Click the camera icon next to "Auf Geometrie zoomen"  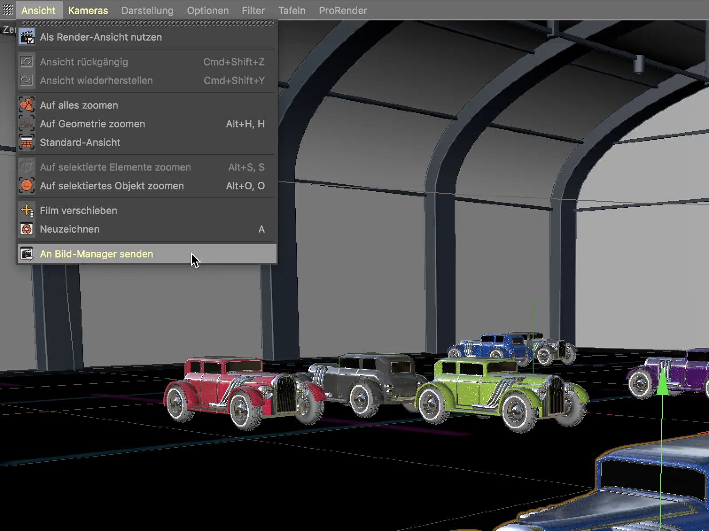click(x=27, y=123)
